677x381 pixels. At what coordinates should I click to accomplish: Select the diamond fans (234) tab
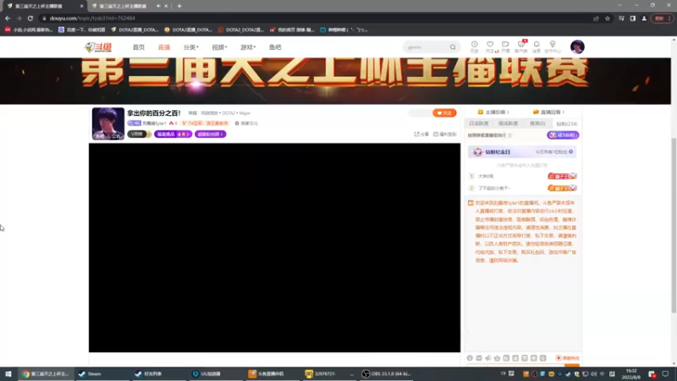(566, 124)
